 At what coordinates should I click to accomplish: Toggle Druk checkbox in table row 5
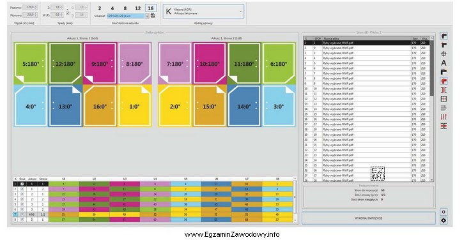pos(22,204)
